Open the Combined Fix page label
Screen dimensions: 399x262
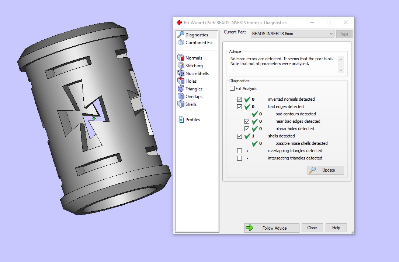199,42
